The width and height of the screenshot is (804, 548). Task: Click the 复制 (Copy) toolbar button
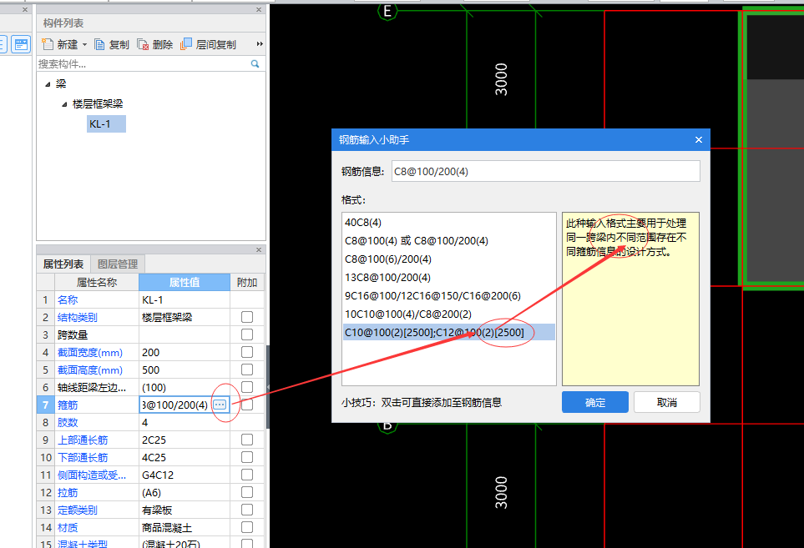click(112, 44)
